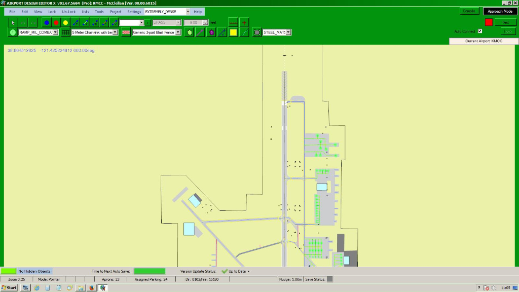This screenshot has width=519, height=292.
Task: Click the green pentagon polygon tool
Action: 190,32
